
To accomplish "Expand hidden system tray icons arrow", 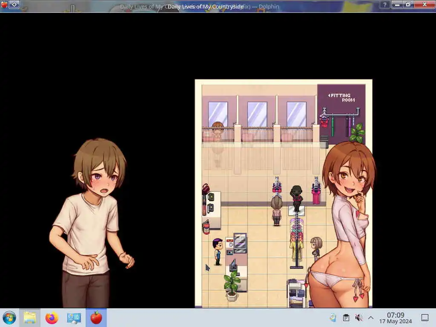I will pyautogui.click(x=371, y=318).
